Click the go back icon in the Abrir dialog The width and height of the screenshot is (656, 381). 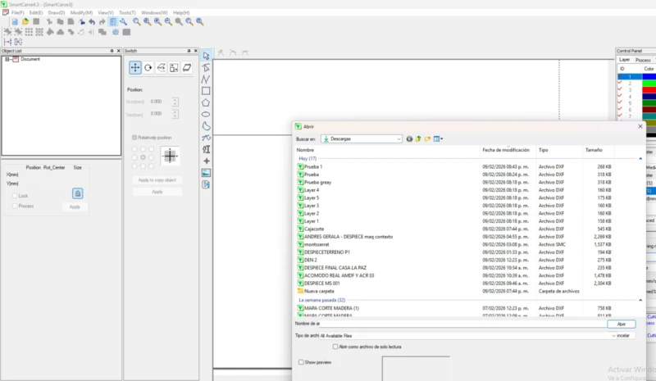(409, 138)
